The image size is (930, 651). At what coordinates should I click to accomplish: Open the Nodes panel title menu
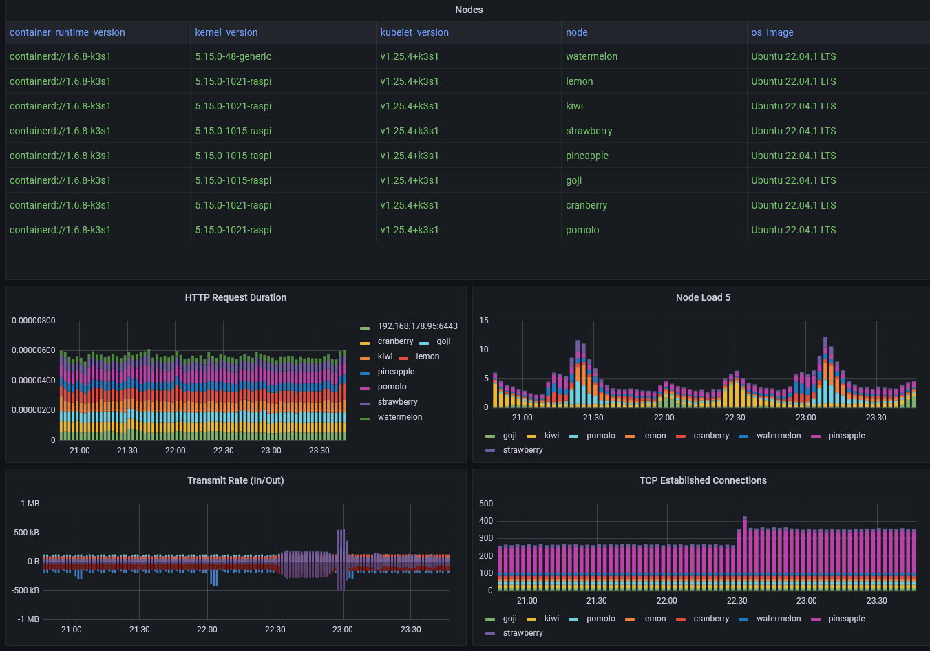(469, 10)
